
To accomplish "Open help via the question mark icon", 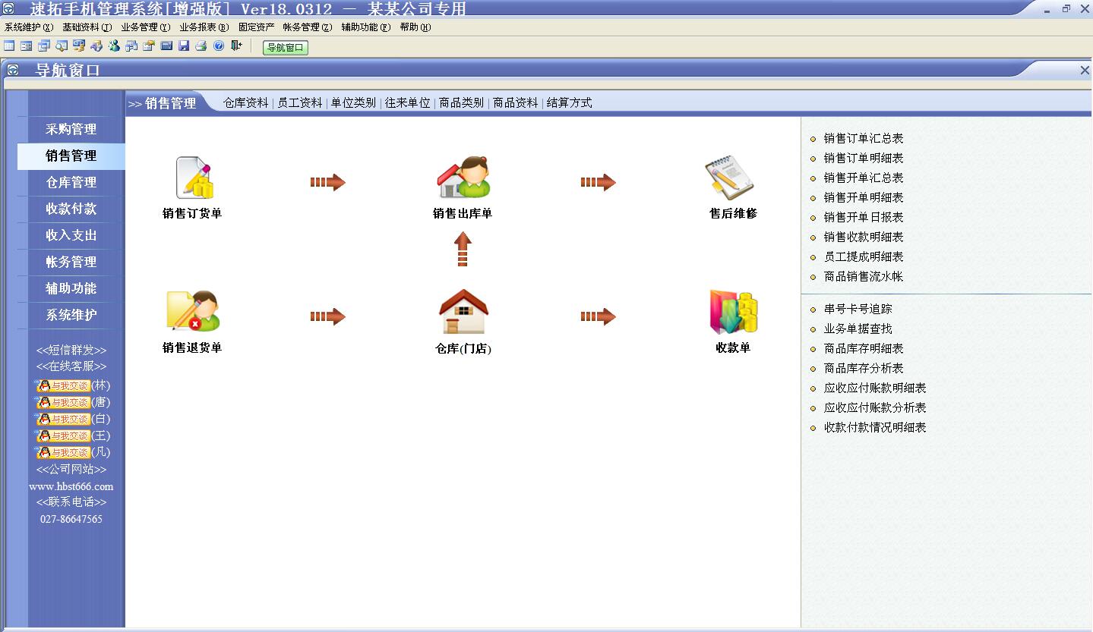I will point(219,46).
